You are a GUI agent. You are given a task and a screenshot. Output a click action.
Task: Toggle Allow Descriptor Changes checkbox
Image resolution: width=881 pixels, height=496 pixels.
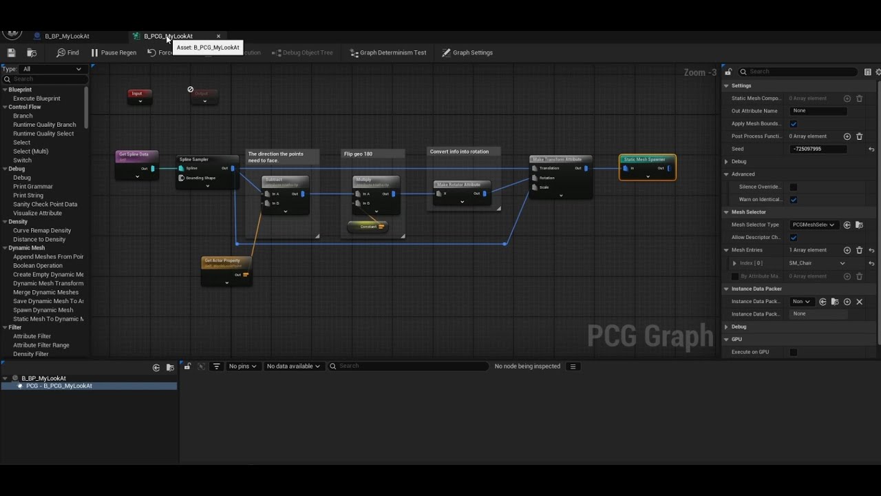click(x=794, y=238)
